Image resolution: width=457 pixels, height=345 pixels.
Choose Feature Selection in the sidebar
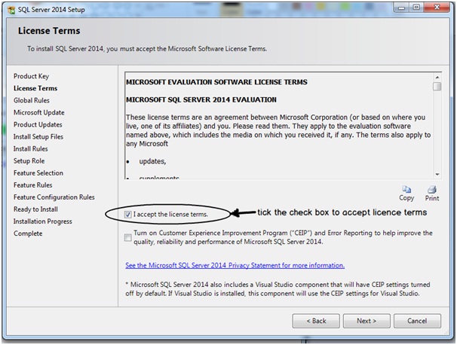[x=38, y=172]
